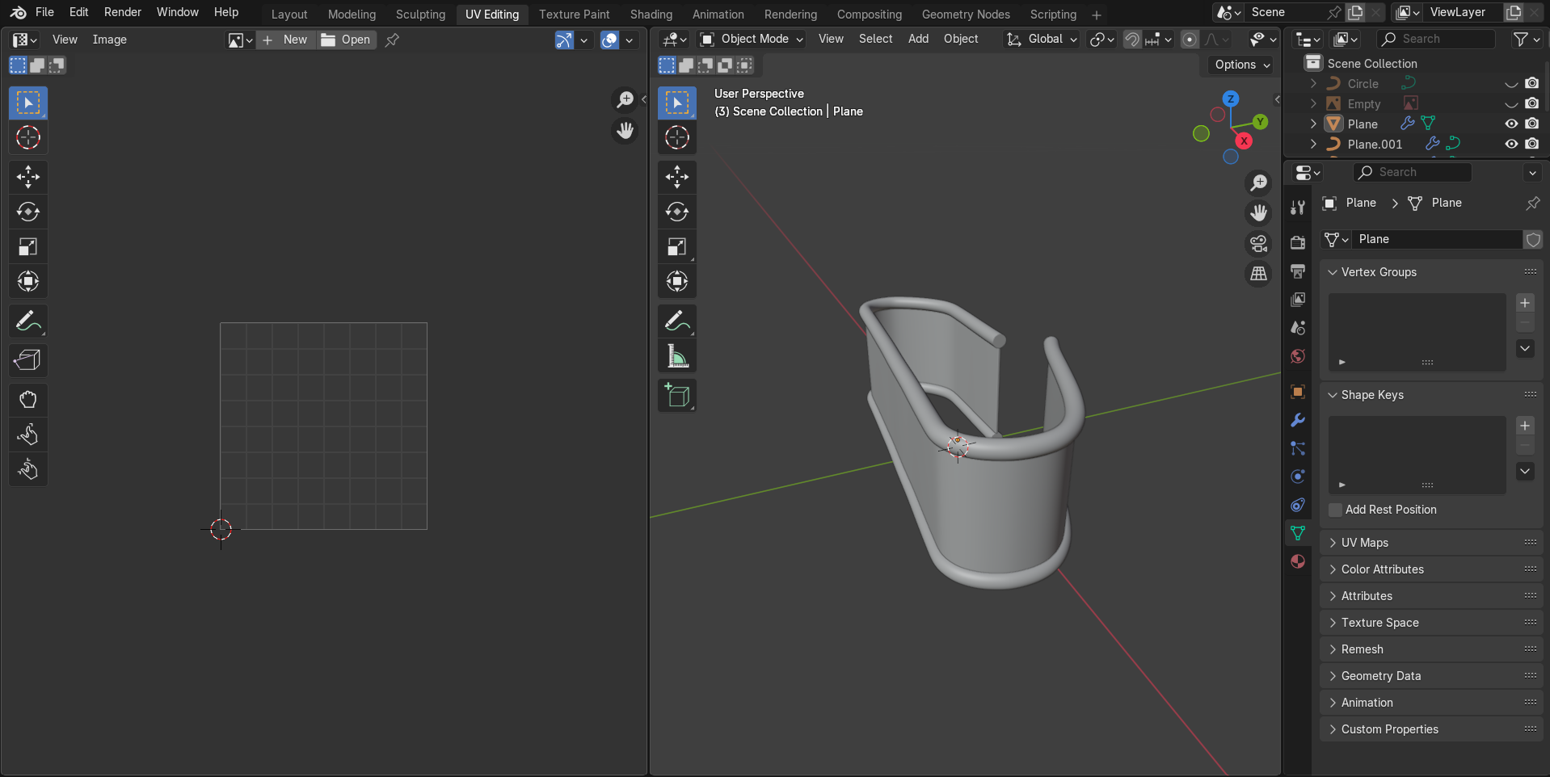Select the Add Cube tool
This screenshot has height=777, width=1550.
677,396
